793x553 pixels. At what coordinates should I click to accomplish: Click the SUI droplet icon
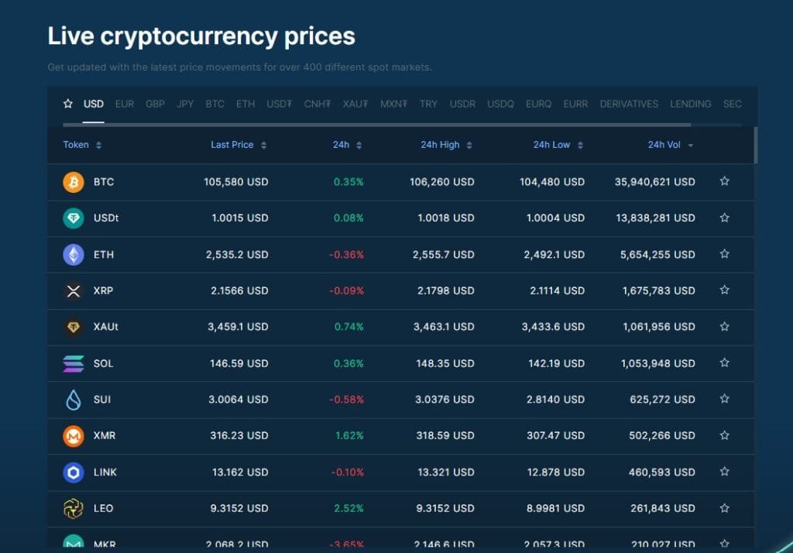point(74,400)
